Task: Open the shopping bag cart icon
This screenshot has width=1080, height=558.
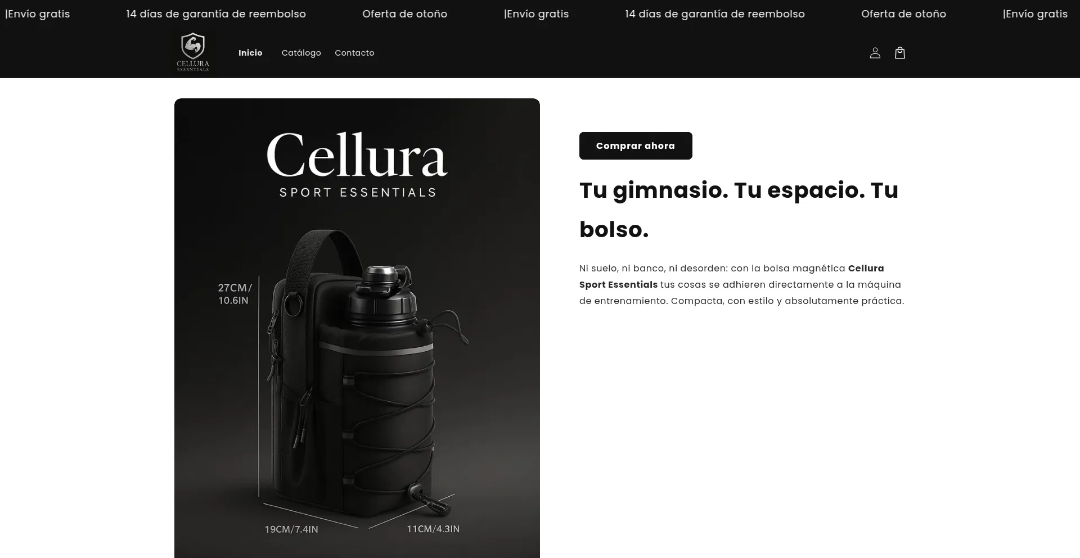Action: pos(900,53)
